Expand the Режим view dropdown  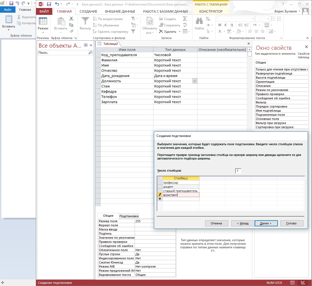click(43, 32)
